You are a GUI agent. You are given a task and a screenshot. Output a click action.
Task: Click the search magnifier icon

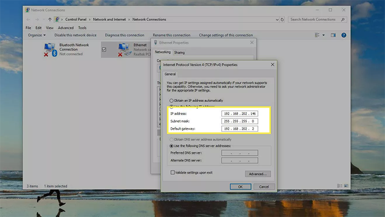click(343, 19)
